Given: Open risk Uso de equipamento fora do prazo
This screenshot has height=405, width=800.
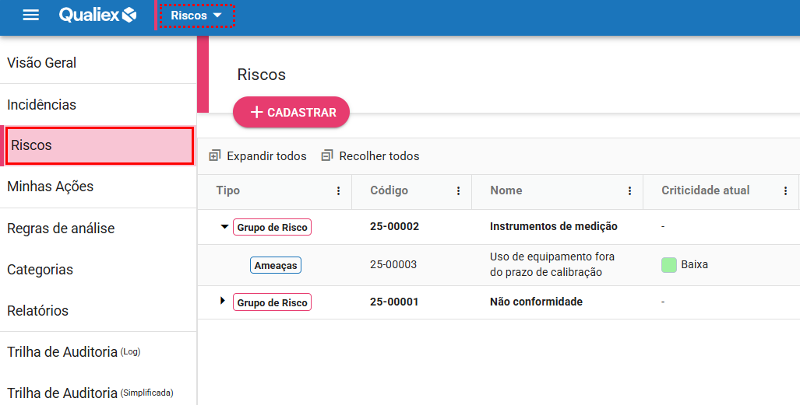Looking at the screenshot, I should coord(552,264).
